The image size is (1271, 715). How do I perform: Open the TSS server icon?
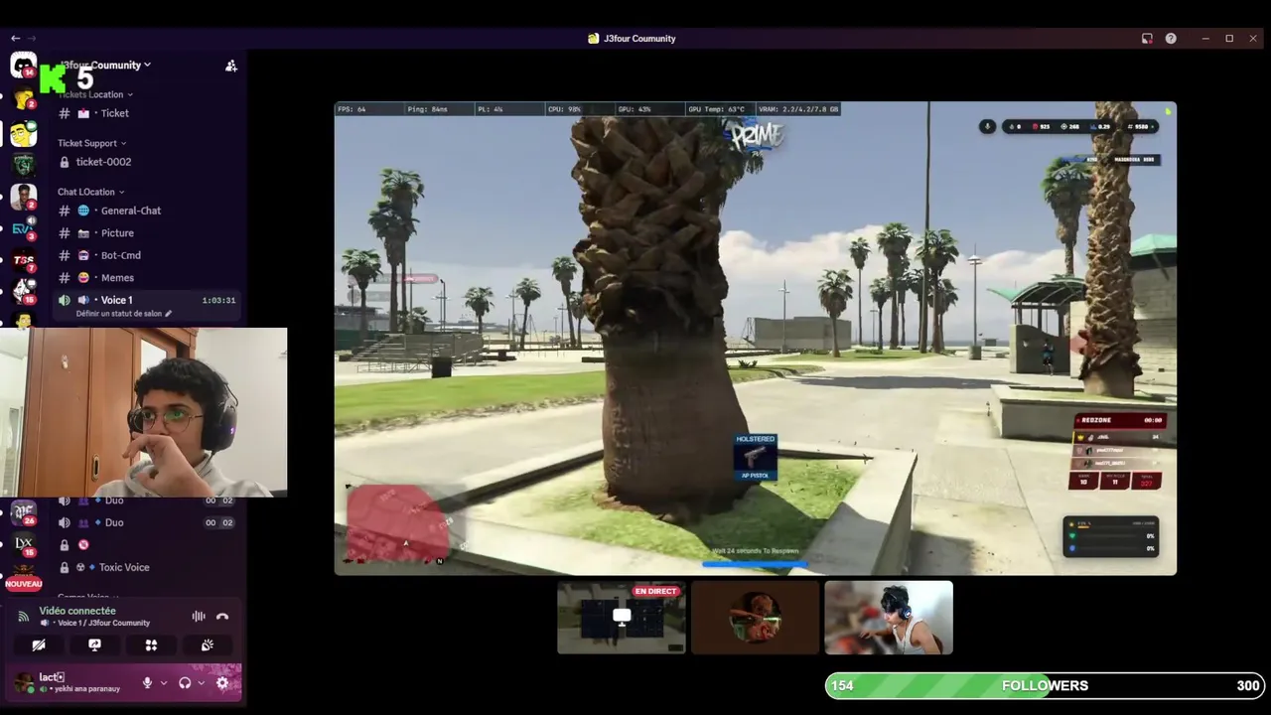[x=24, y=261]
